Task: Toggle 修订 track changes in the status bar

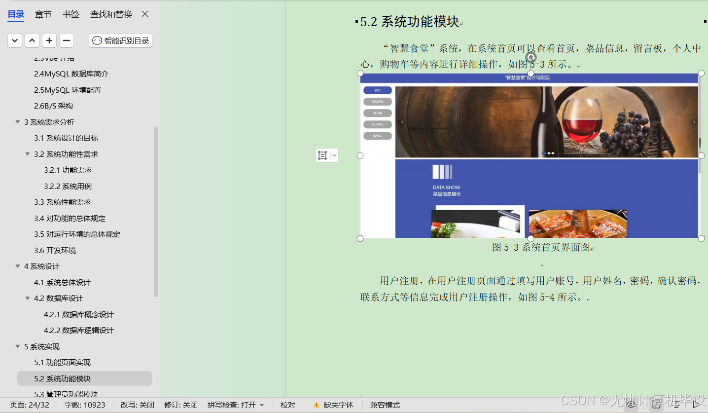Action: point(180,405)
